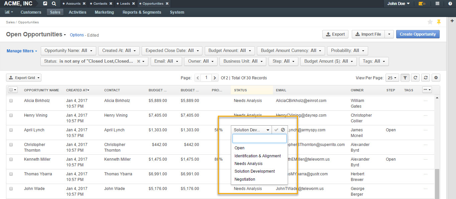Close the Accounts pinned tab
456x199 pixels.
click(84, 4)
